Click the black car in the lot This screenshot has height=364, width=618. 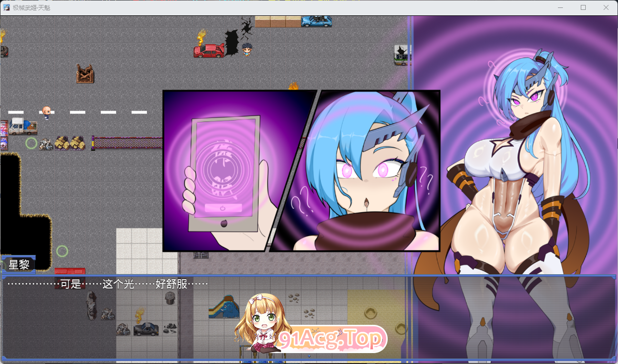pyautogui.click(x=146, y=328)
